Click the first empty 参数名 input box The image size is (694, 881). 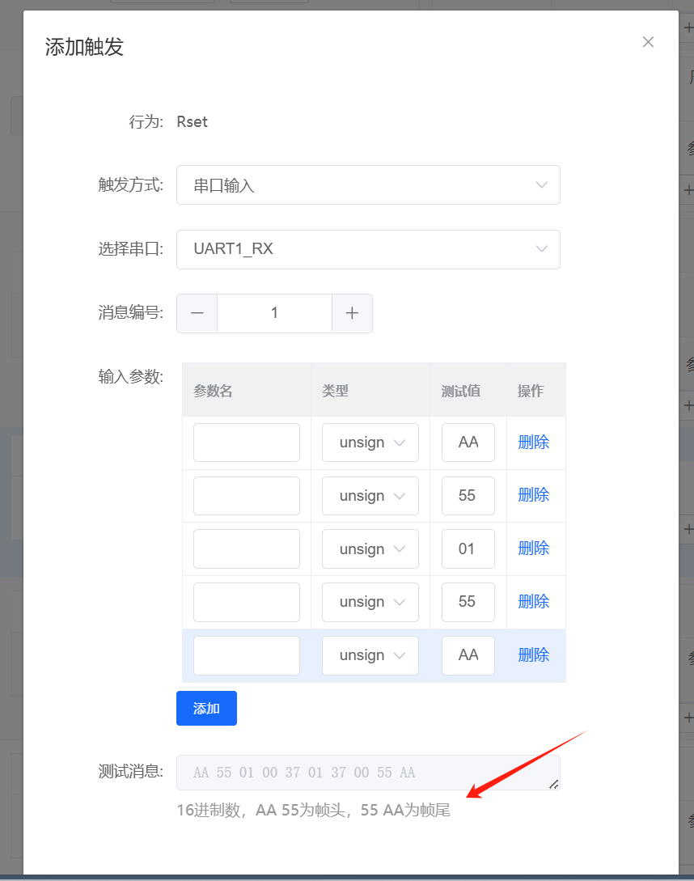[246, 443]
